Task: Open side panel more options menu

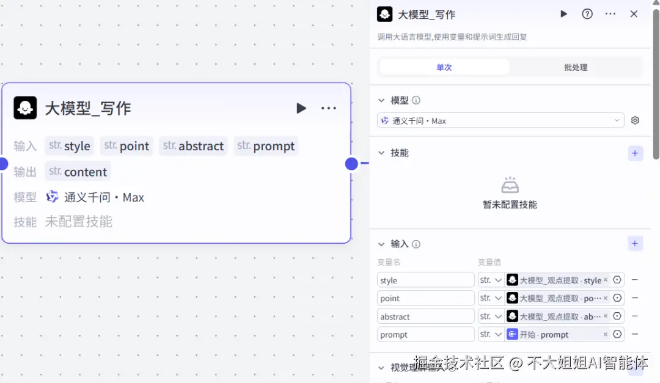Action: click(x=610, y=14)
